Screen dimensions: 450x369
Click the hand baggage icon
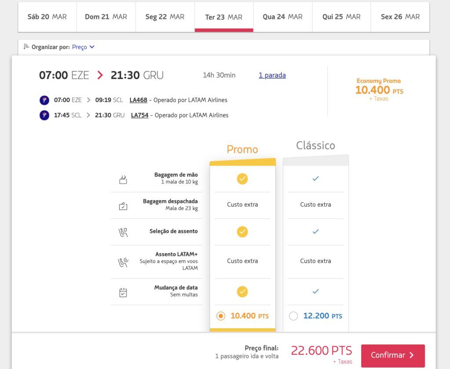click(123, 180)
